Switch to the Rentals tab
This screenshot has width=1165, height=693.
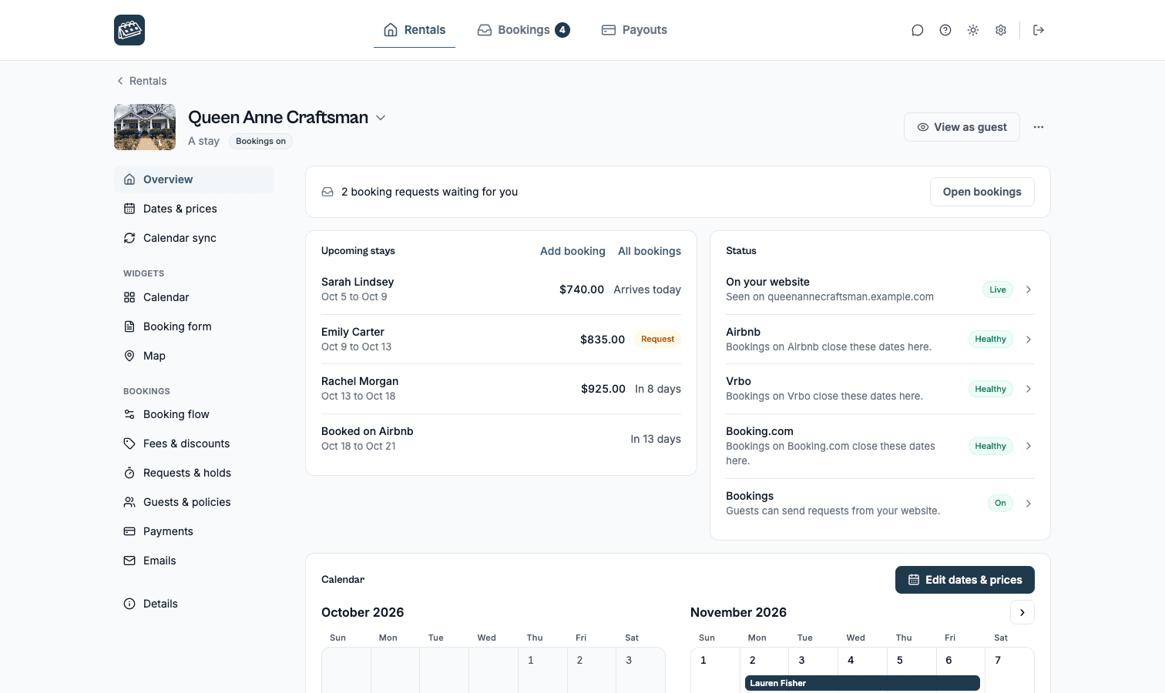415,30
